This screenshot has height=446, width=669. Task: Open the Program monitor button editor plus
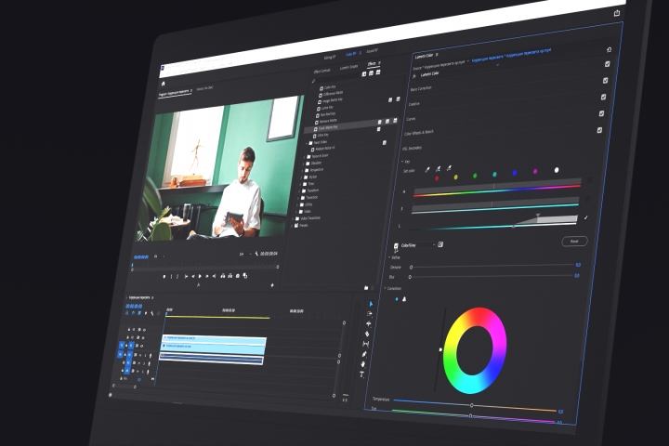pyautogui.click(x=272, y=285)
